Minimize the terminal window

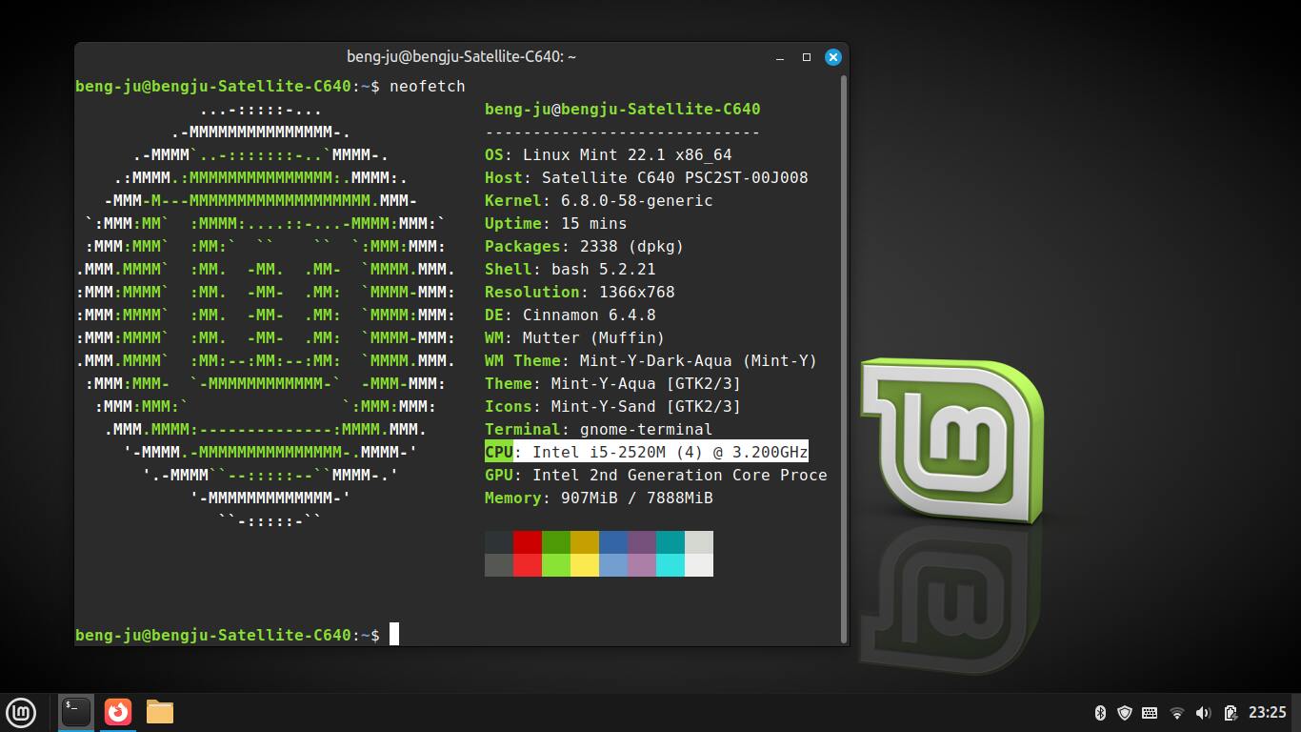click(780, 57)
